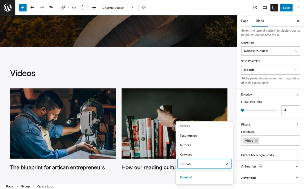304x189 pixels.
Task: Uncheck the Formats filter
Action: click(205, 164)
